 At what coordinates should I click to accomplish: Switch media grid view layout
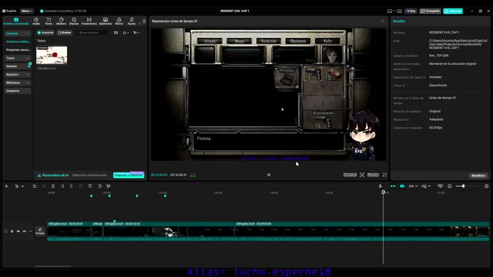point(116,33)
